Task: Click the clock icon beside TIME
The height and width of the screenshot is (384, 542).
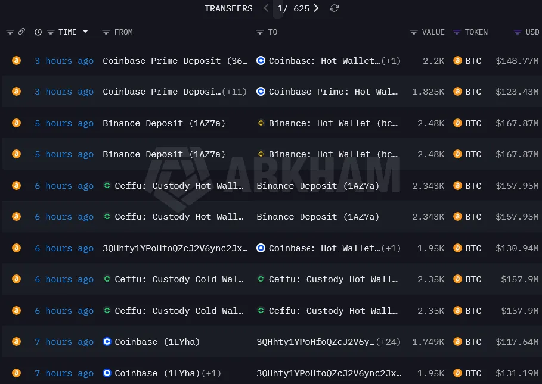Action: 38,32
